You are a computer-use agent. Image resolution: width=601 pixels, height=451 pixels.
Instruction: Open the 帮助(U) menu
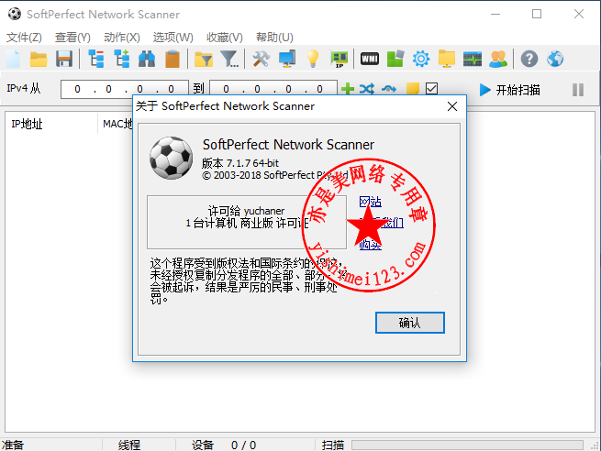coord(274,38)
